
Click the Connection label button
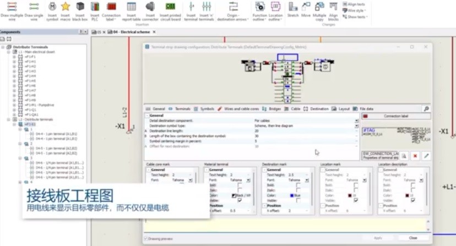tap(396, 116)
